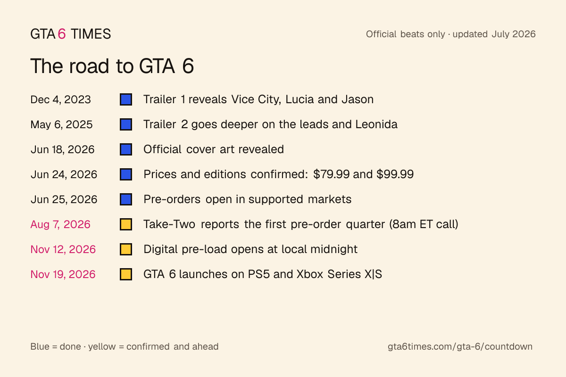
Task: Click the blue and yellow legend text
Action: [125, 347]
